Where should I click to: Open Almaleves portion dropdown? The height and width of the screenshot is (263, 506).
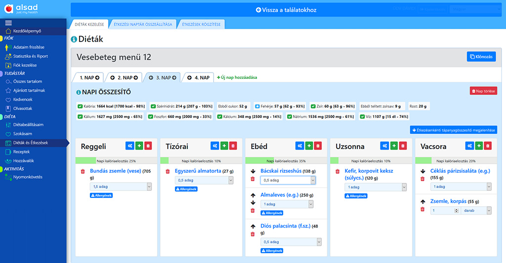(287, 204)
